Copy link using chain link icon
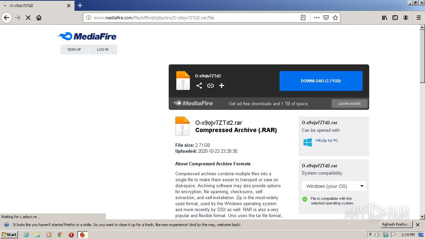Viewport: 425px width, 239px height. [x=211, y=86]
